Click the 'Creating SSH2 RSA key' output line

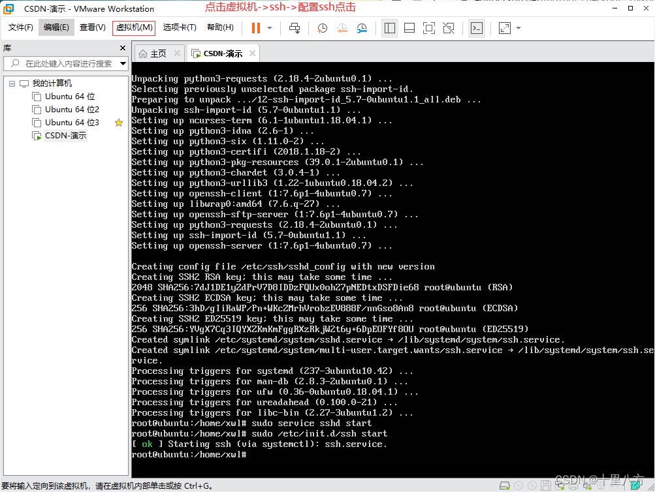click(x=261, y=277)
